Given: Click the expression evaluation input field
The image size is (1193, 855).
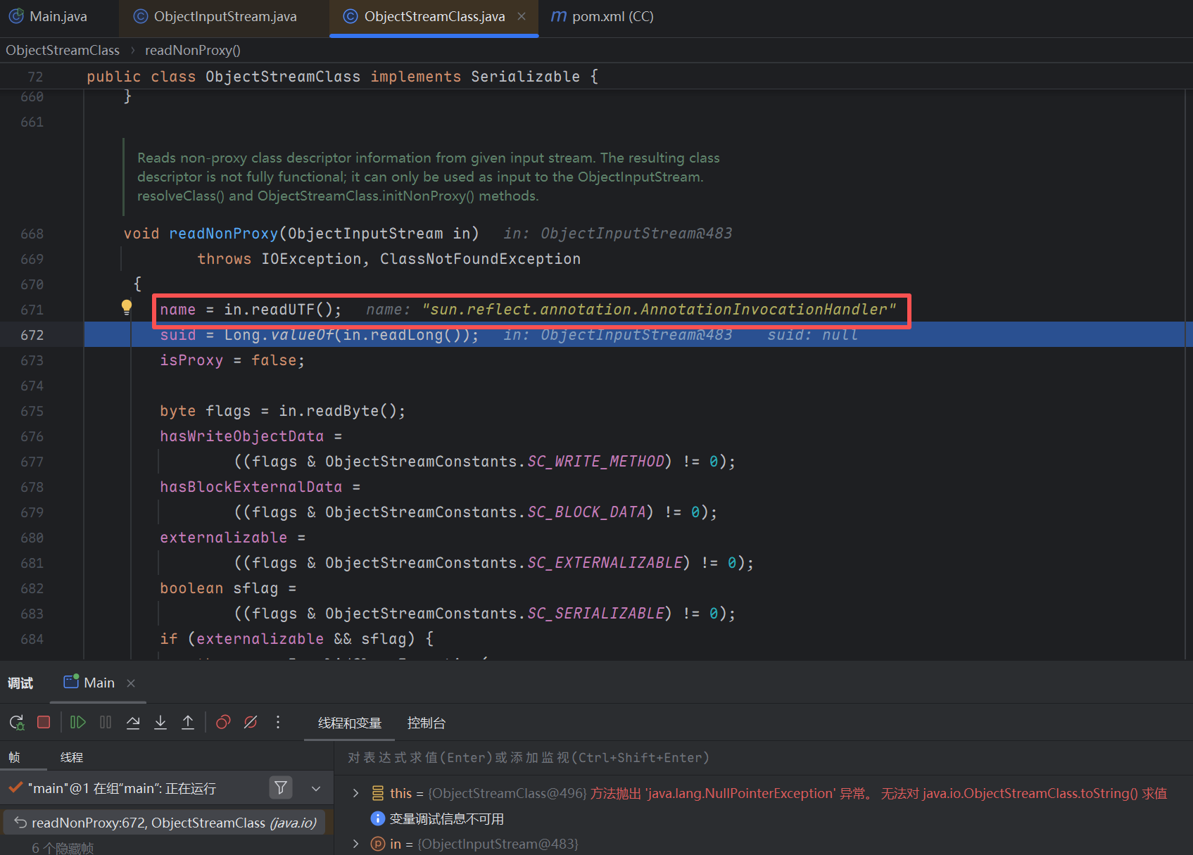Looking at the screenshot, I should pyautogui.click(x=704, y=758).
